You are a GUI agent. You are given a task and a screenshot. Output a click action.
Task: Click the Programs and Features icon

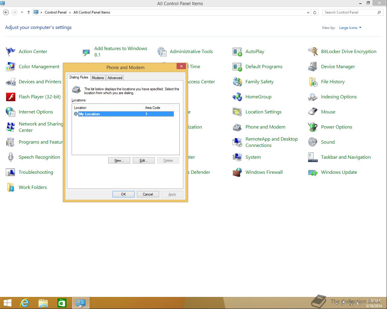[11, 142]
